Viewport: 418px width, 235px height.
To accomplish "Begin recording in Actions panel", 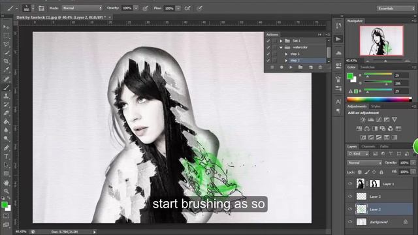I will [281, 67].
